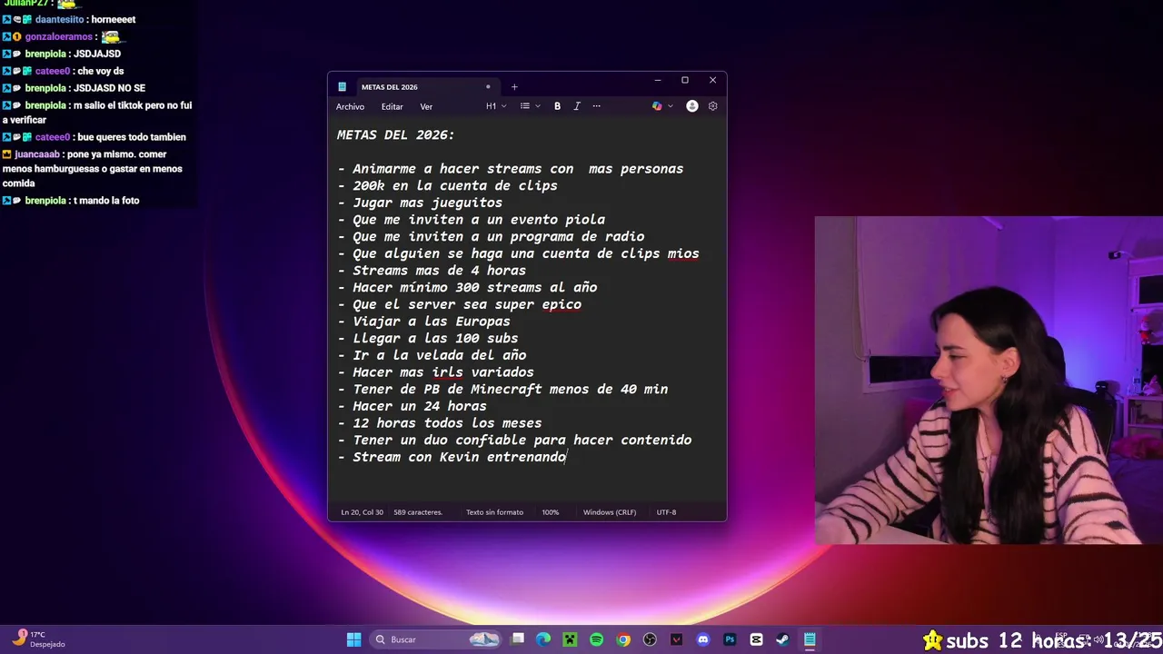The width and height of the screenshot is (1163, 654).
Task: Open the Ver menu
Action: 426,106
